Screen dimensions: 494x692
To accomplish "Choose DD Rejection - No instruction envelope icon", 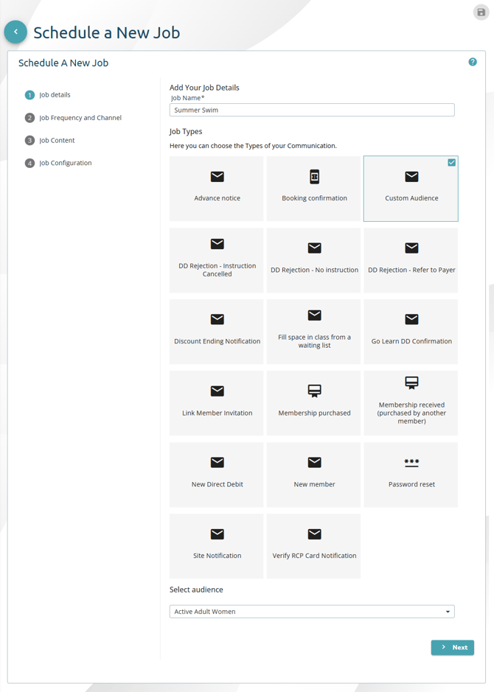I will (314, 248).
